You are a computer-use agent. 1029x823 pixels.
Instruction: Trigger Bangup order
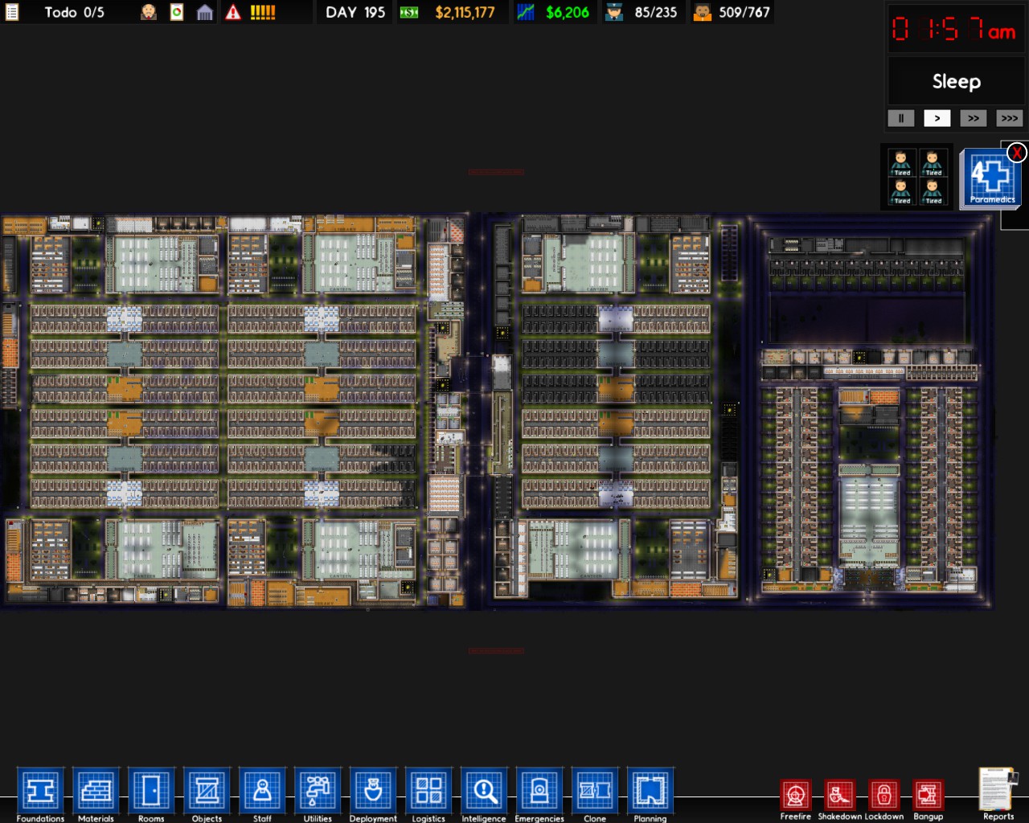(928, 800)
